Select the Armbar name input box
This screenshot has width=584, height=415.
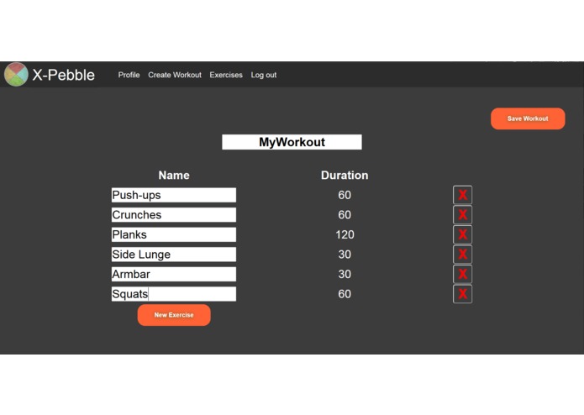pos(174,274)
